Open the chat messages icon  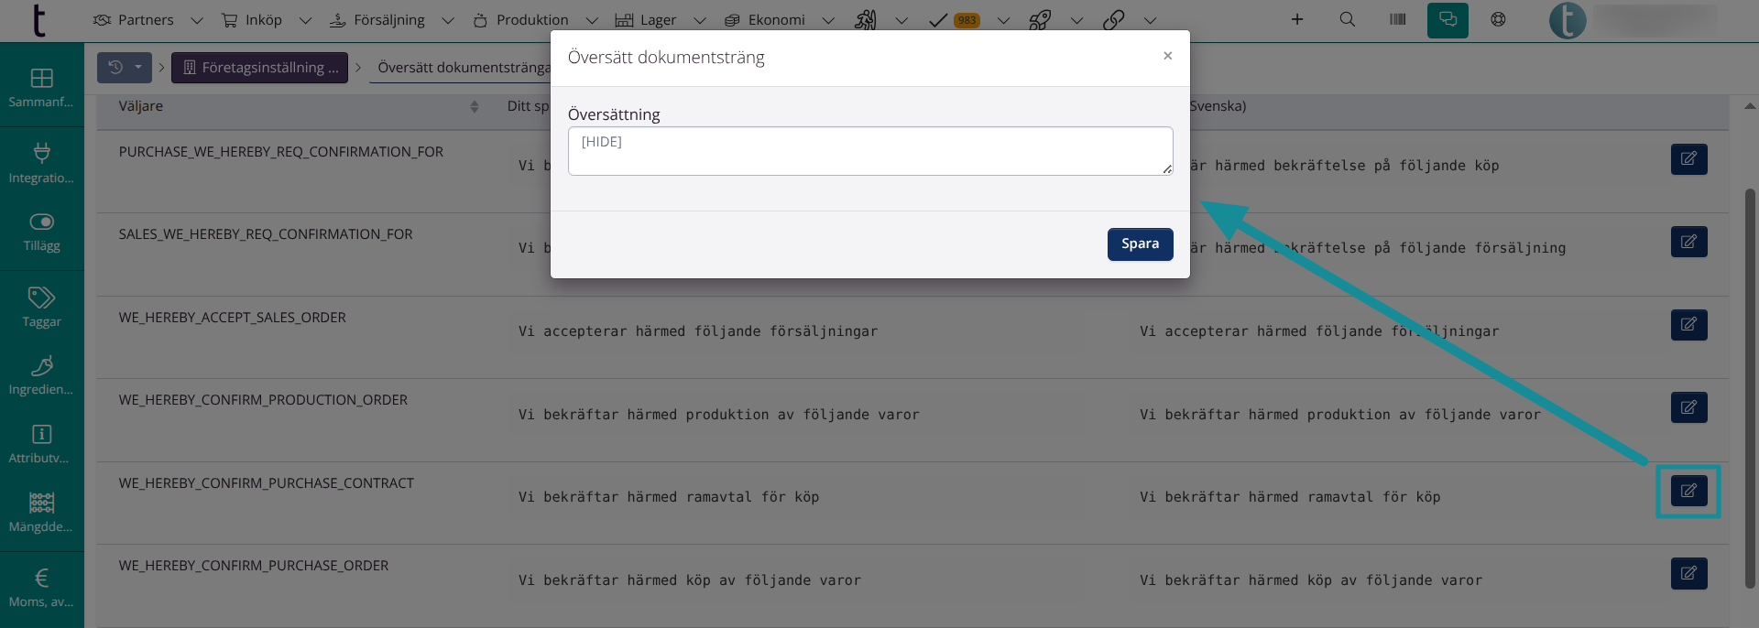click(x=1448, y=20)
